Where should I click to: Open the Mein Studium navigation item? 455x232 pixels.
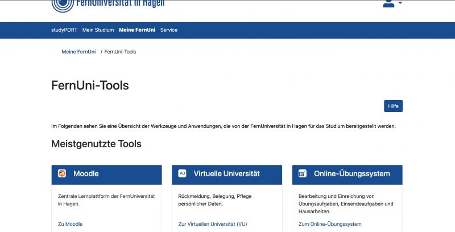coord(98,30)
